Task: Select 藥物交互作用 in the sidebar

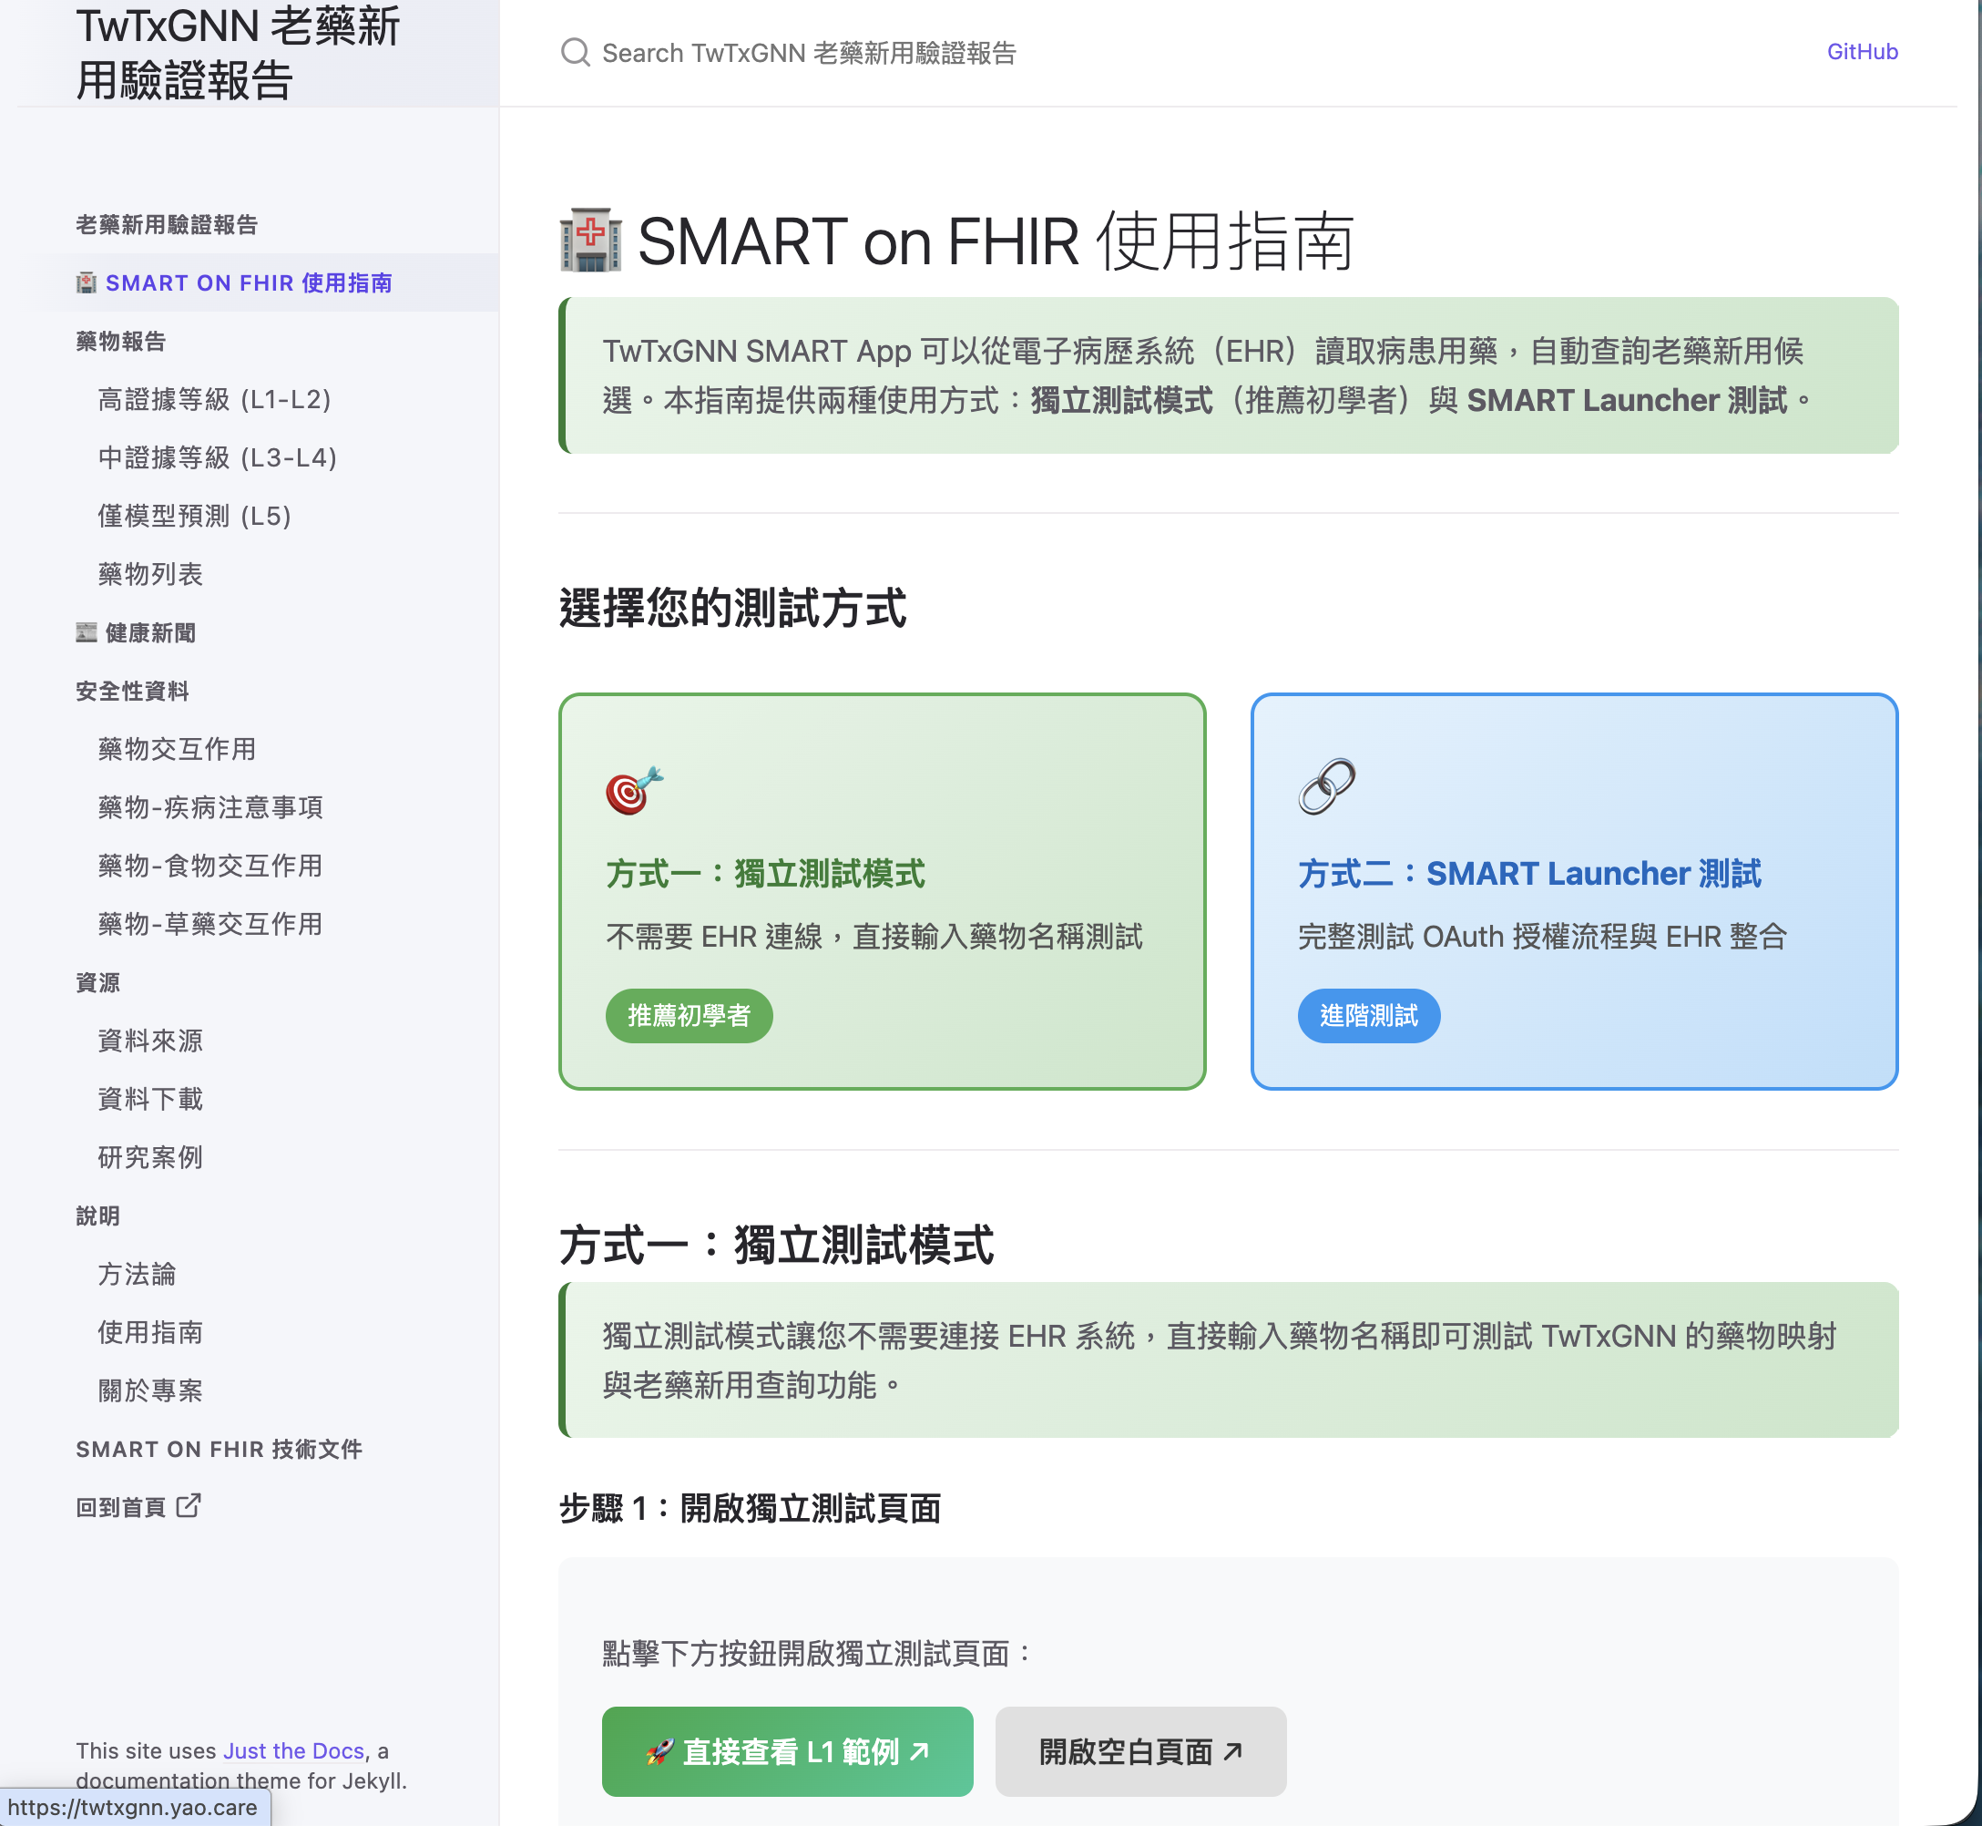Action: click(176, 749)
